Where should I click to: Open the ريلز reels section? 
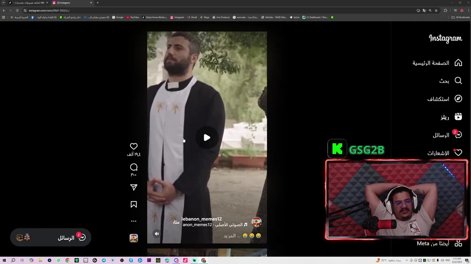coord(451,117)
